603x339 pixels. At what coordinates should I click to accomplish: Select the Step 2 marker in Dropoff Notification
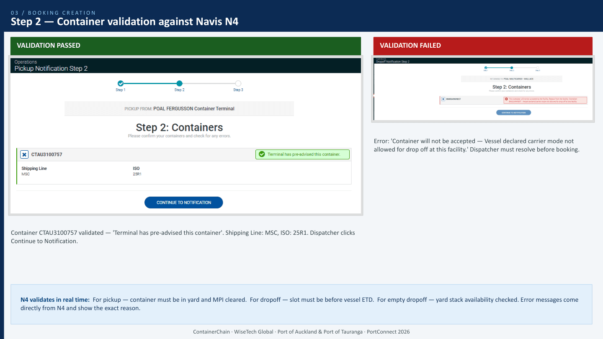pos(512,68)
